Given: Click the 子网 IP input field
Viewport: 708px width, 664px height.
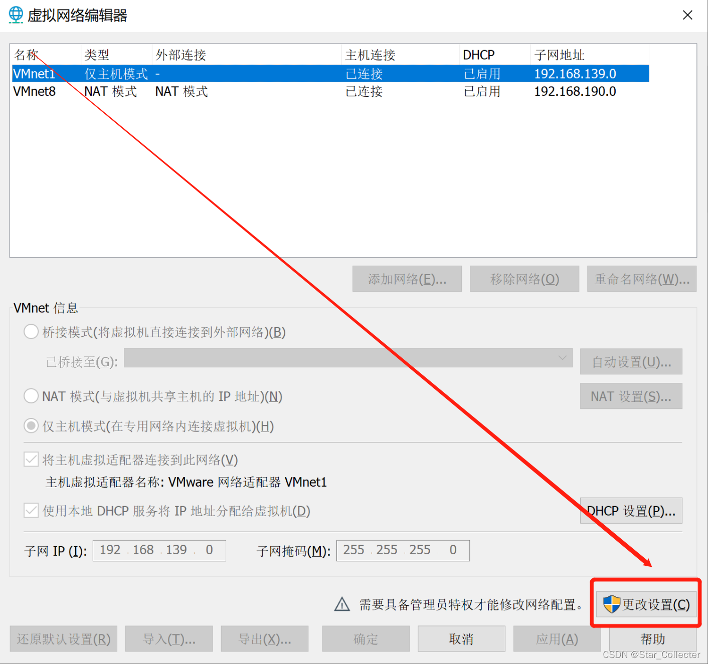Looking at the screenshot, I should click(159, 550).
